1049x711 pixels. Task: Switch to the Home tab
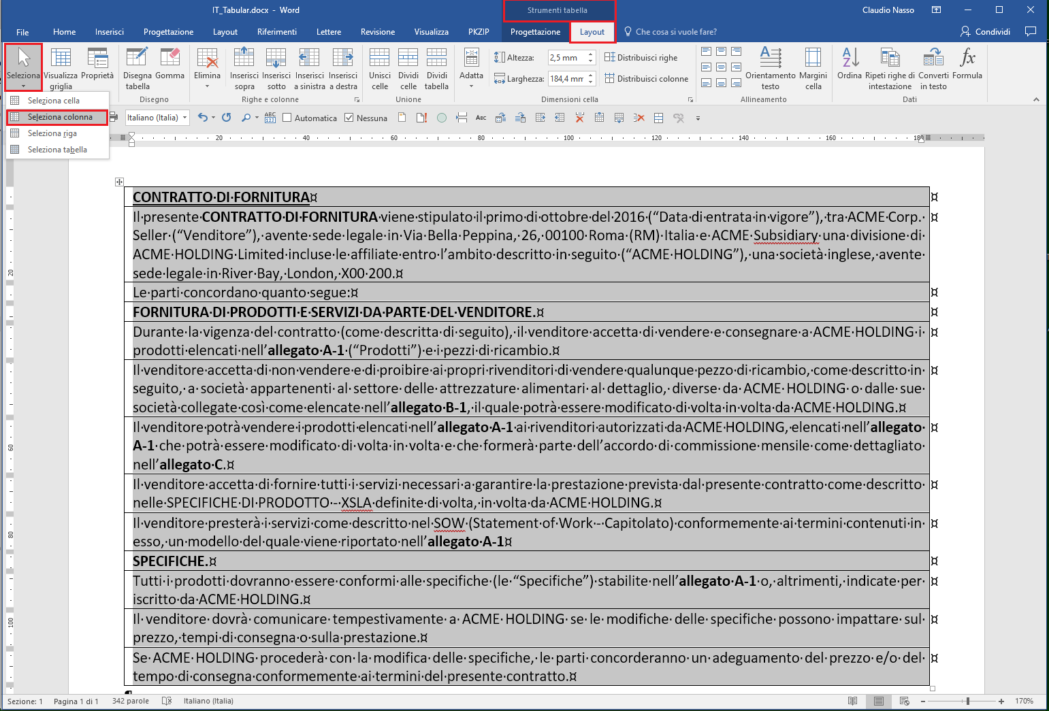(65, 32)
